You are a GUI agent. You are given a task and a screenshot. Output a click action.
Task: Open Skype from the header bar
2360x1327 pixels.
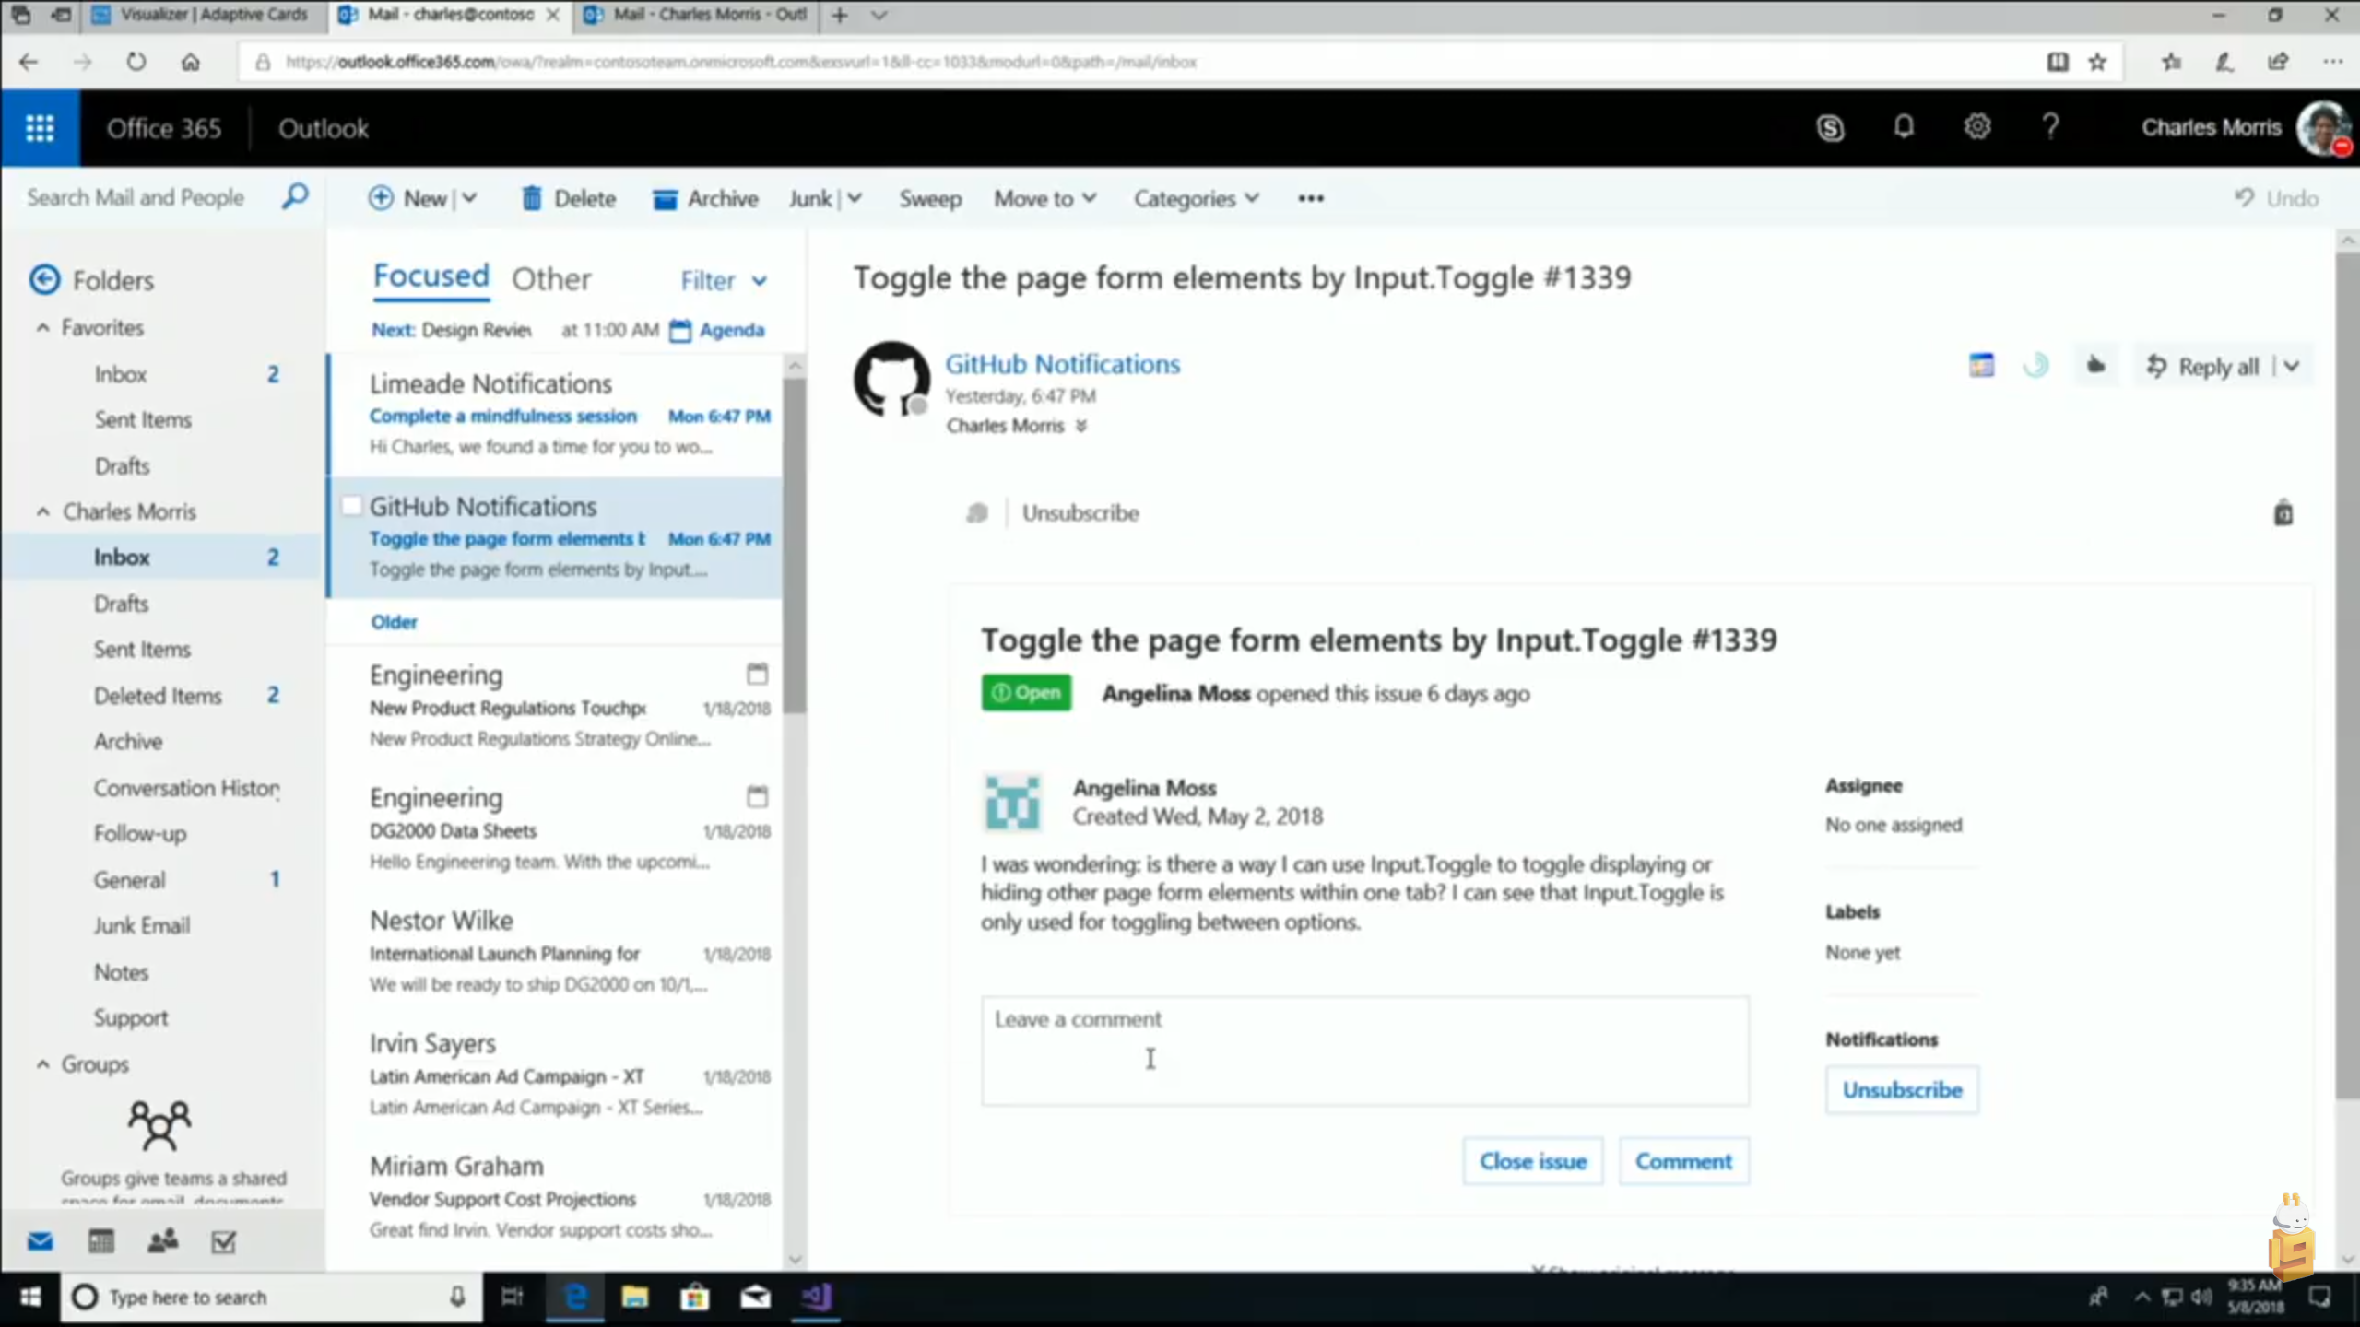tap(1830, 128)
